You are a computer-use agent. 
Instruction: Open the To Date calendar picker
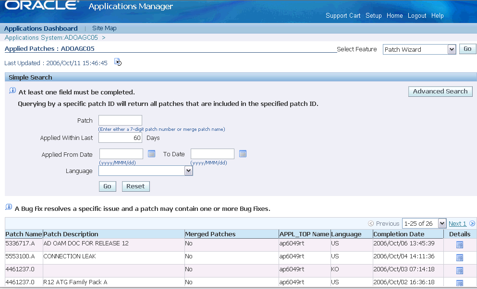click(243, 154)
